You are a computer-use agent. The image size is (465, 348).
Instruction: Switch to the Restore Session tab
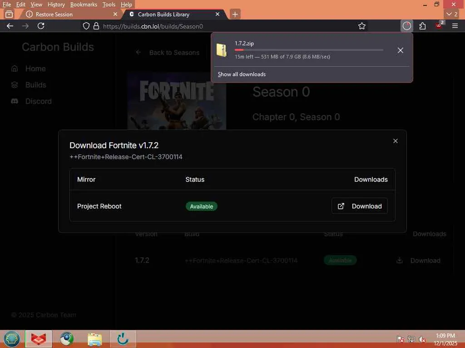point(71,14)
